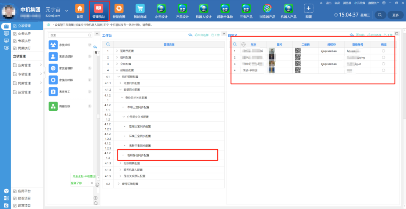Select the 确定 radio button in row 3
406x209 pixels.
pos(384,64)
